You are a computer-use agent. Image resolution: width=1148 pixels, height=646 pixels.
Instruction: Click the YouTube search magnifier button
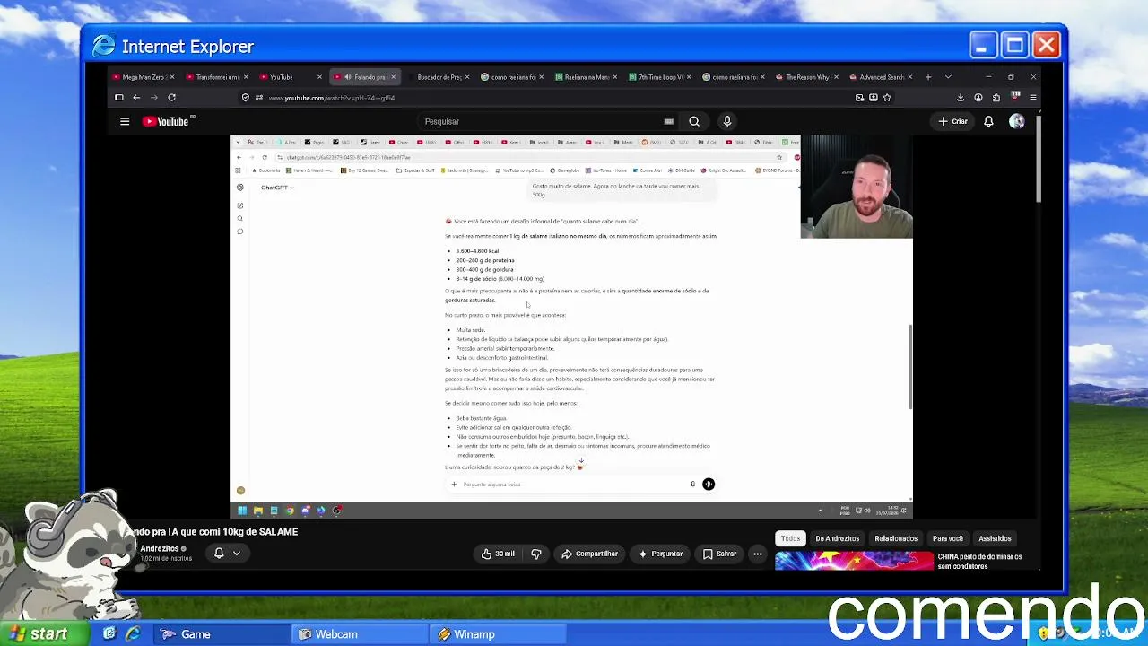[x=694, y=121]
